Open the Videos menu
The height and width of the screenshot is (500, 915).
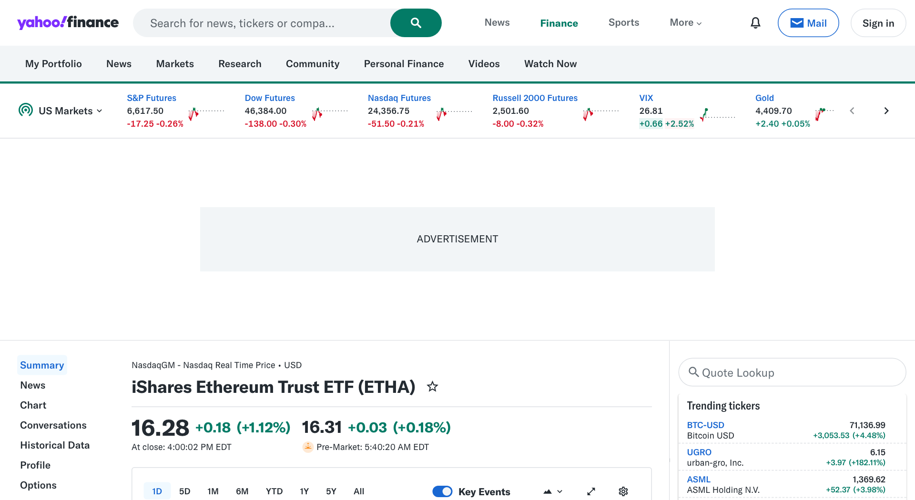click(x=484, y=64)
